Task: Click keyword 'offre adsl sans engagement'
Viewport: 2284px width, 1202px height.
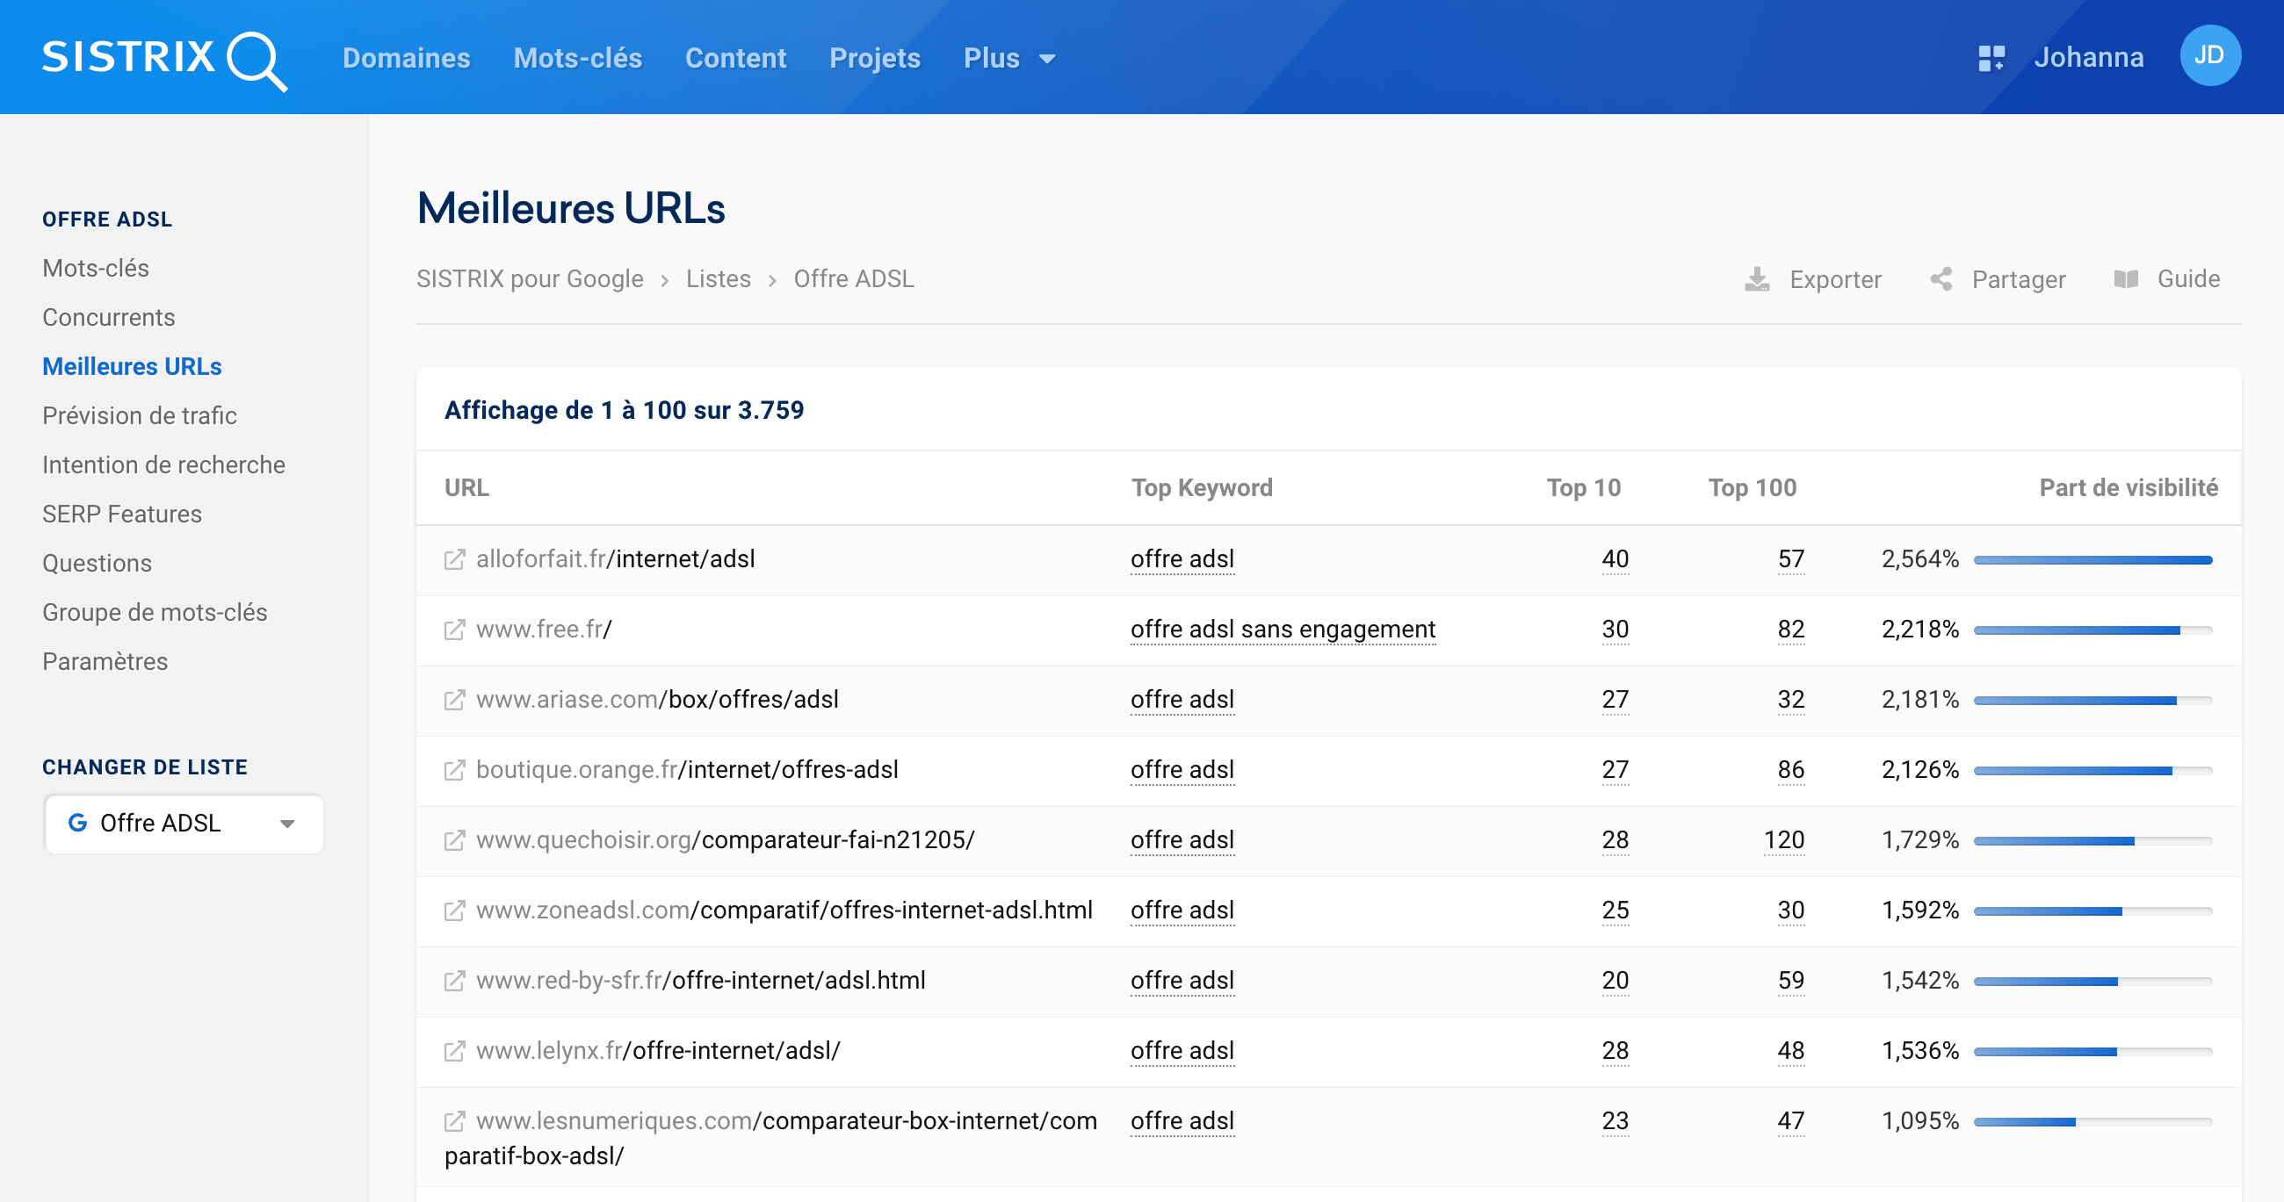Action: click(1282, 630)
